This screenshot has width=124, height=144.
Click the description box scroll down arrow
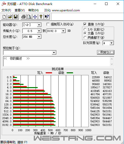(112, 64)
